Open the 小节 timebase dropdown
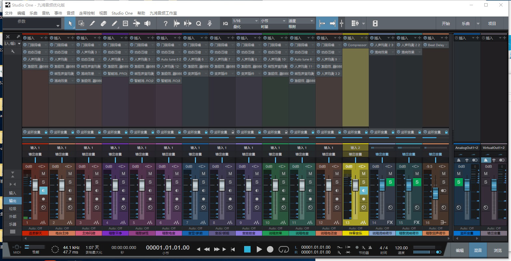Screen dimensions: 511x261 pyautogui.click(x=273, y=21)
